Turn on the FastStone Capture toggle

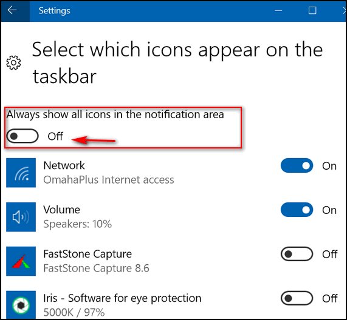pyautogui.click(x=297, y=254)
